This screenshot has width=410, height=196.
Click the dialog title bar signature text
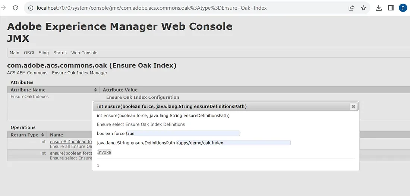pos(172,106)
